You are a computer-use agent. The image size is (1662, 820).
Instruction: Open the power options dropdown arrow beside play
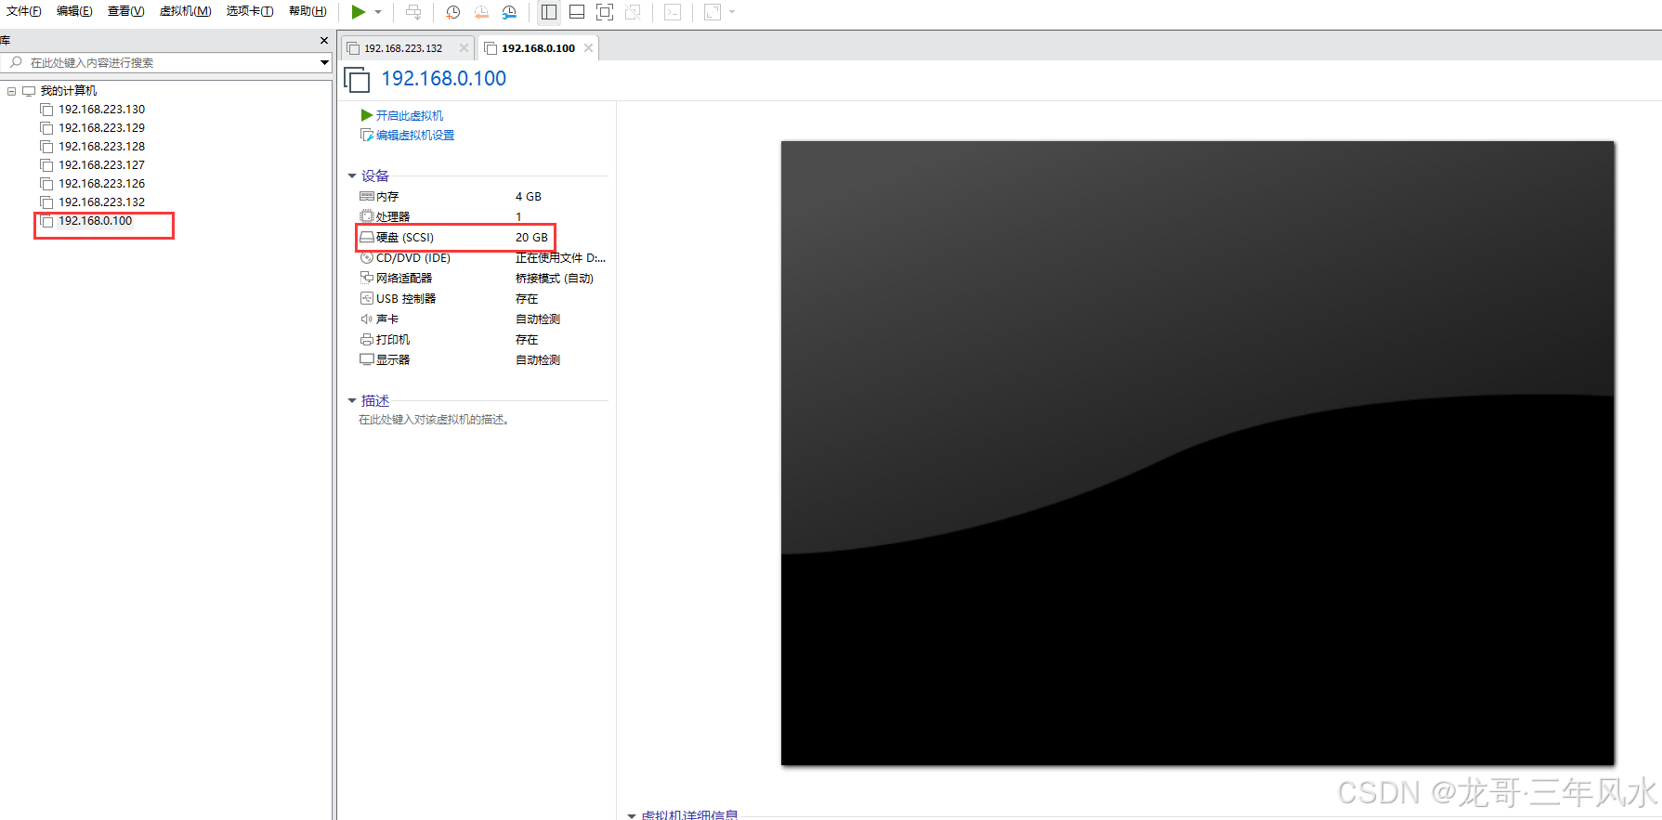tap(378, 12)
